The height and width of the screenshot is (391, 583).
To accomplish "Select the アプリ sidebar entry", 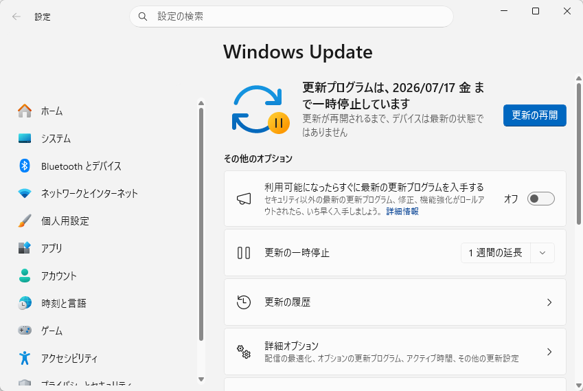I will [x=105, y=248].
